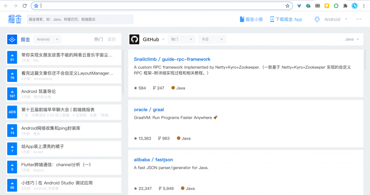The width and height of the screenshot is (370, 195).
Task: Click the blue Y extension icon
Action: [x=299, y=6]
